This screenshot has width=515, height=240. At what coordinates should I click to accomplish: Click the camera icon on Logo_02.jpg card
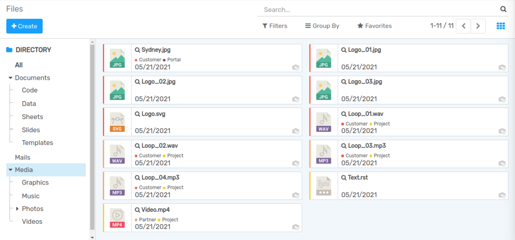pos(296,99)
